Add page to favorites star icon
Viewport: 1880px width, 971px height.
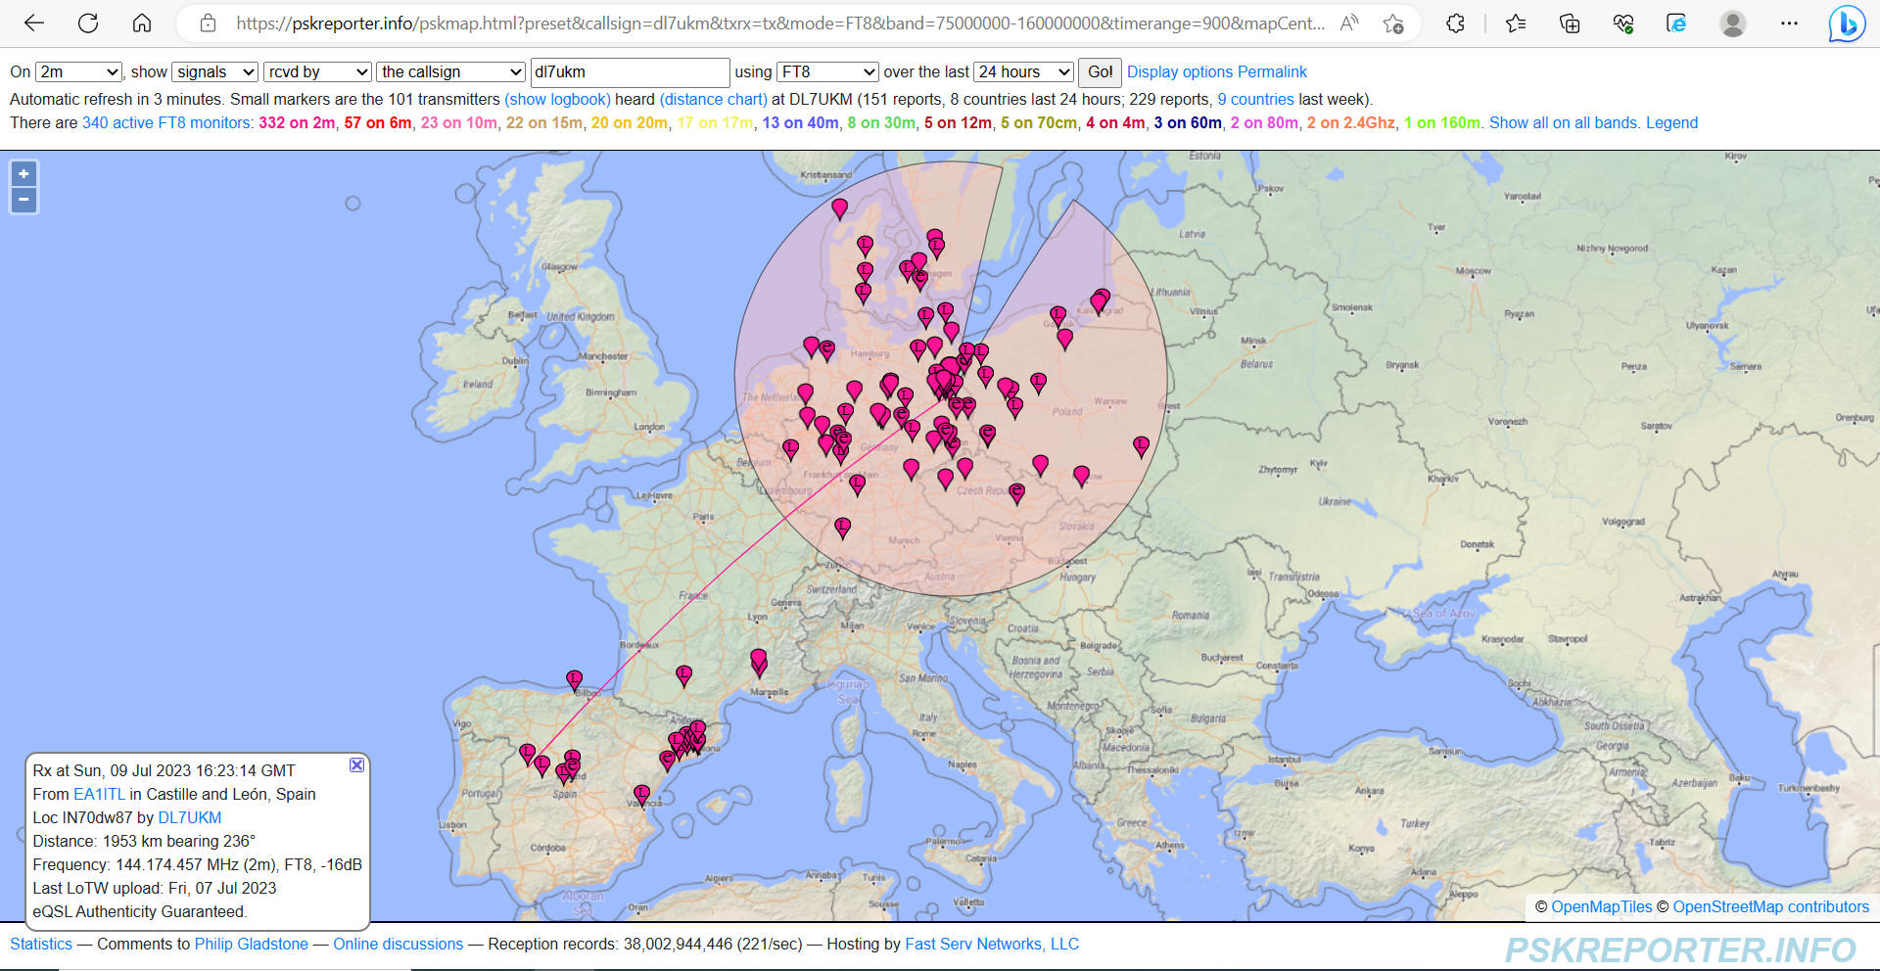point(1393,23)
